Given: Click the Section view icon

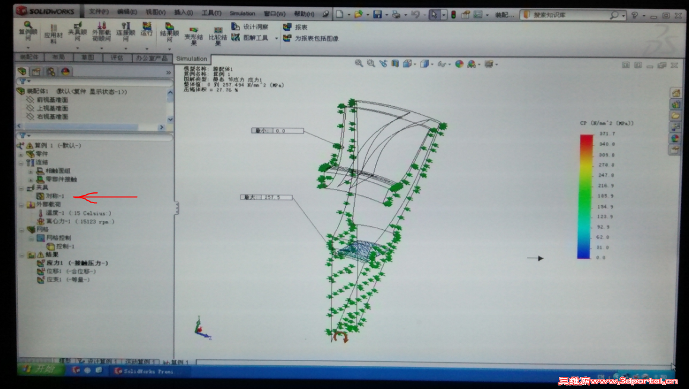Looking at the screenshot, I should coord(396,64).
